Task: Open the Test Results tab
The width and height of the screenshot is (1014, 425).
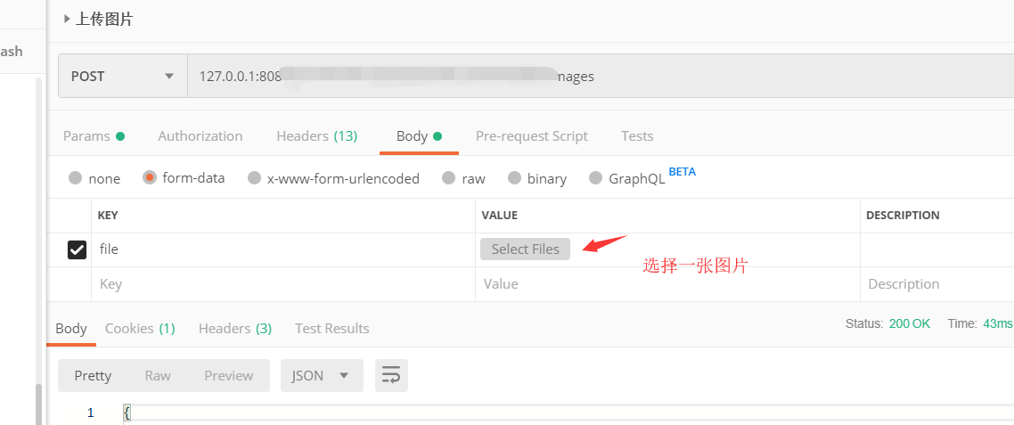Action: coord(331,329)
